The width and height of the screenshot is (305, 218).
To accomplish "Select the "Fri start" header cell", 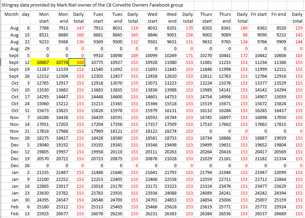I will coord(259,14).
